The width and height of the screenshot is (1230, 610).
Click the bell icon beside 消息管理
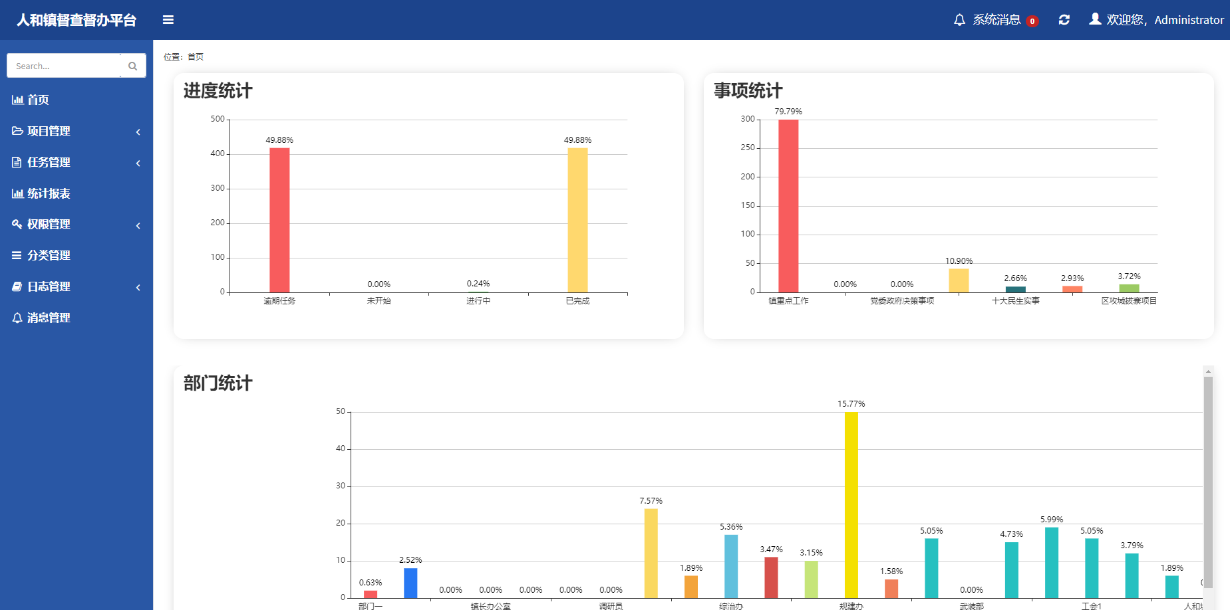[17, 318]
